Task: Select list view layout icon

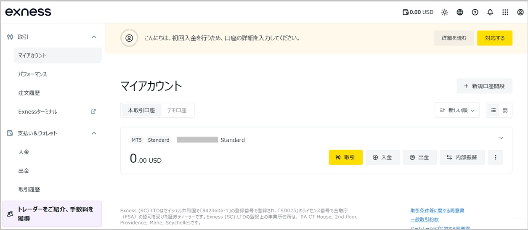Action: pyautogui.click(x=494, y=110)
